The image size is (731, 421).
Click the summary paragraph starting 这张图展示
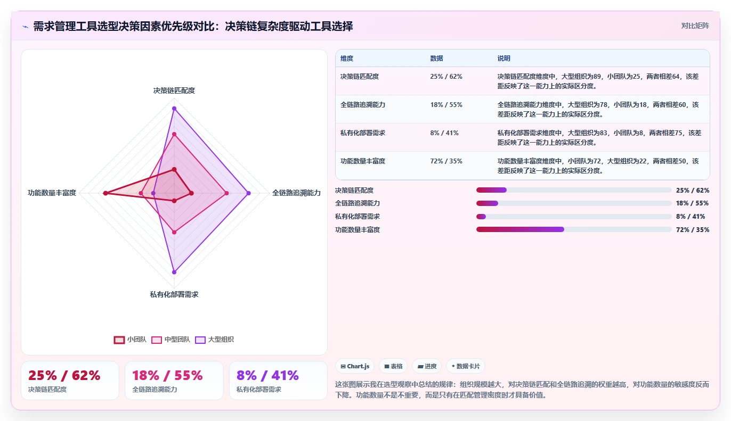(522, 390)
